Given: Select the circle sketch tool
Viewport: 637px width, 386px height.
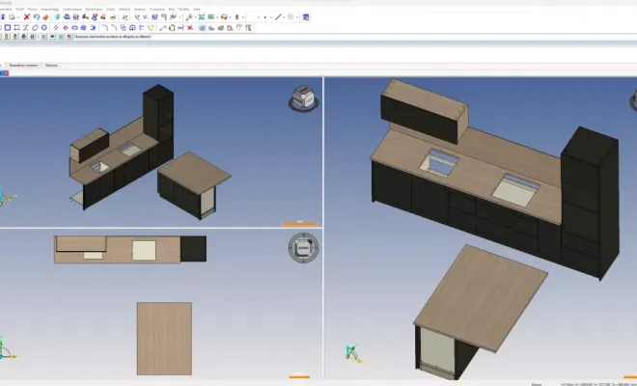Looking at the screenshot, I should (43, 28).
